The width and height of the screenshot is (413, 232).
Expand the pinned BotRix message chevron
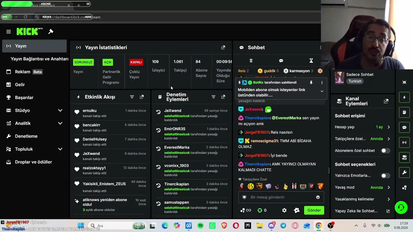pos(322,91)
